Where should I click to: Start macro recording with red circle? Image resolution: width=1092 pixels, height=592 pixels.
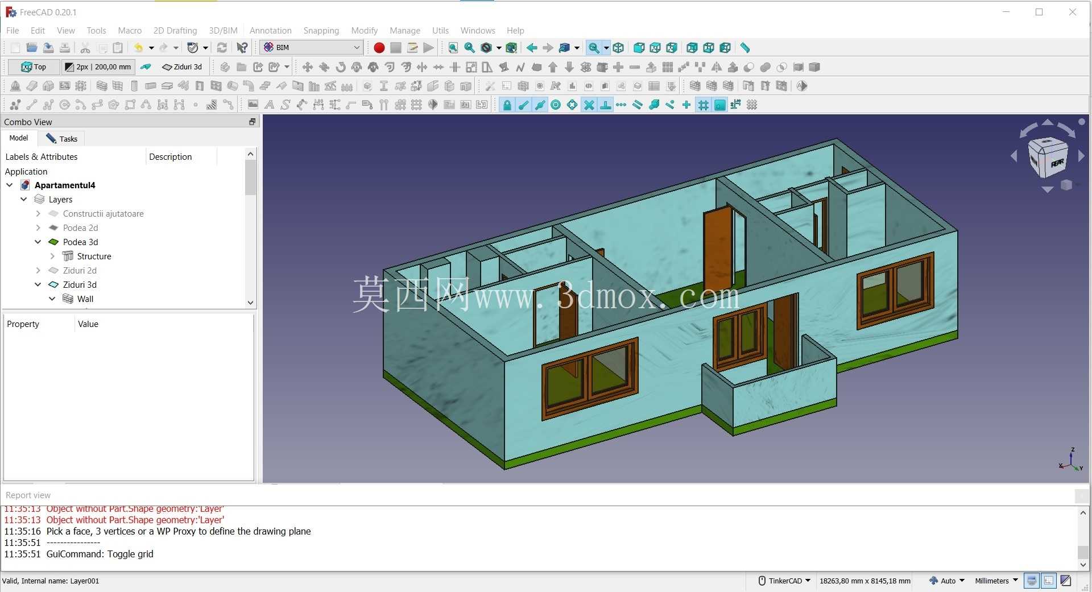point(379,48)
